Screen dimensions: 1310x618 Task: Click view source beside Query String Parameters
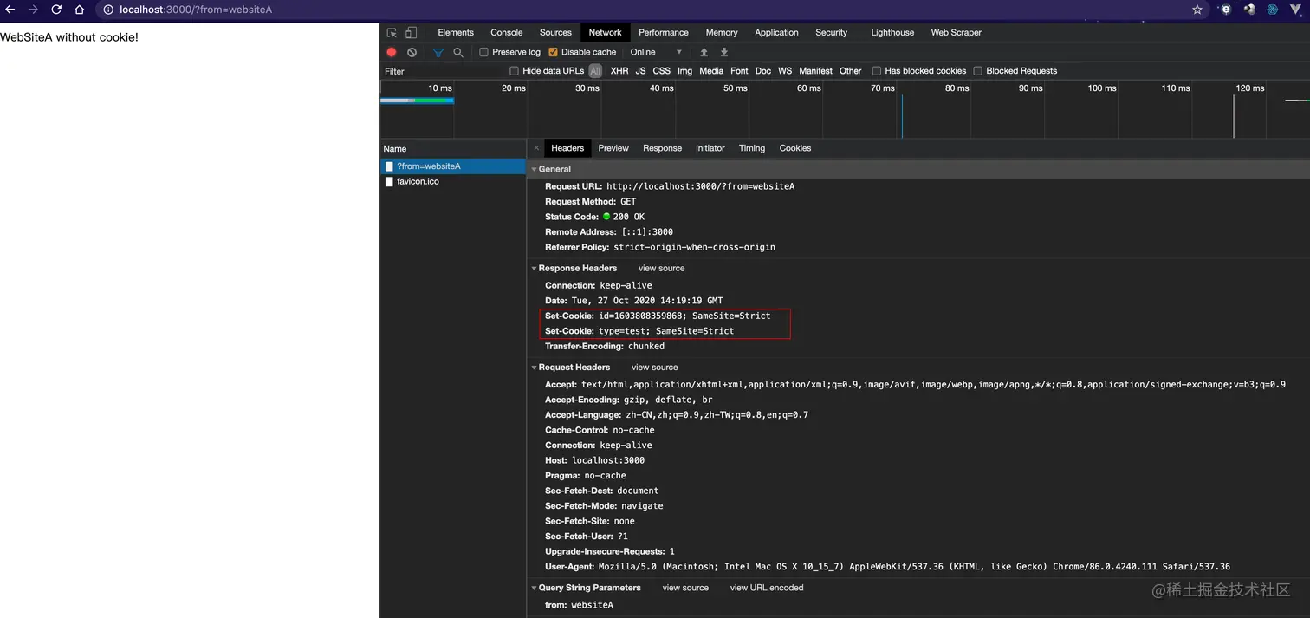click(685, 588)
